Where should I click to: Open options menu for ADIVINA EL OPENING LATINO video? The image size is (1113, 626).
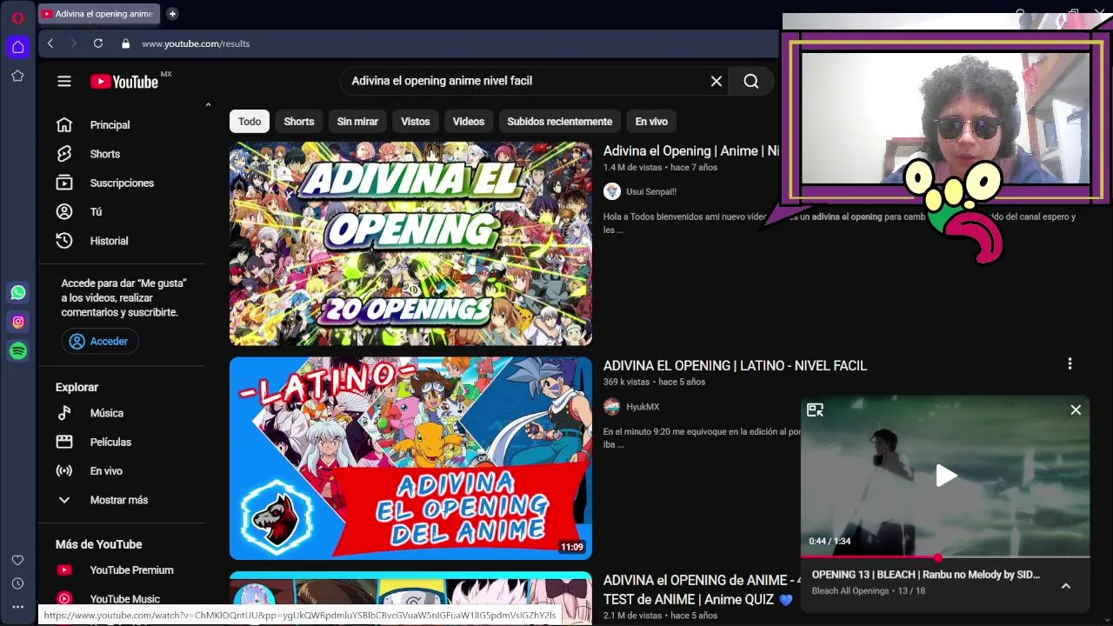(1070, 363)
